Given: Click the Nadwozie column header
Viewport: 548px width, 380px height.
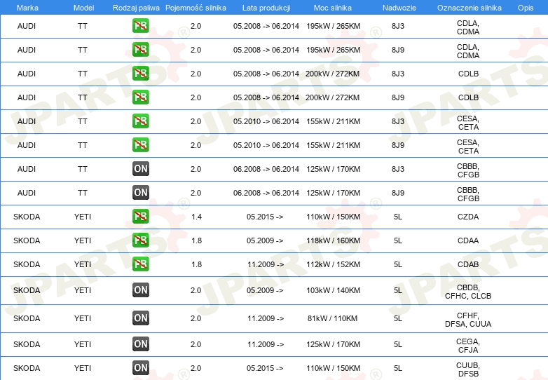Looking at the screenshot, I should point(399,8).
